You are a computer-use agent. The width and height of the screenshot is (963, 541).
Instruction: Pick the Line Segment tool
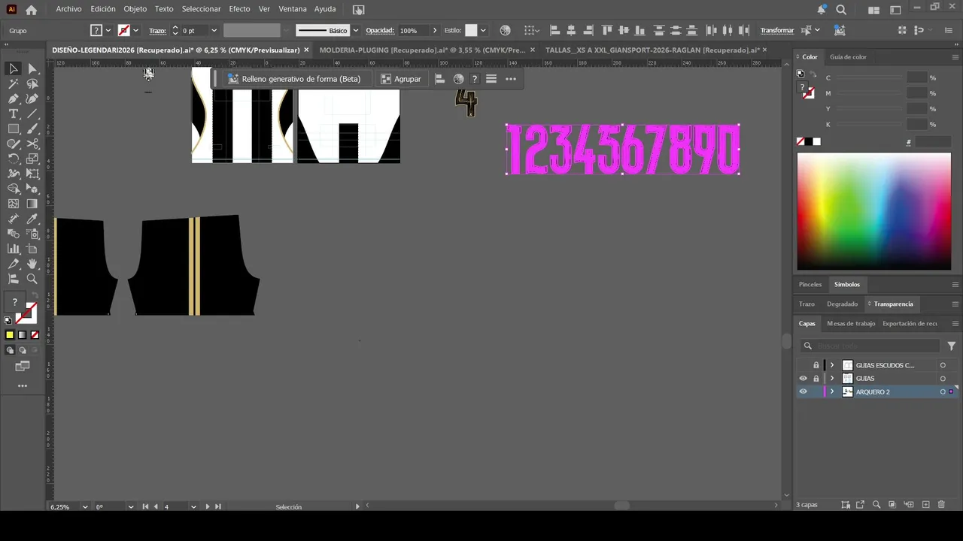pyautogui.click(x=32, y=113)
